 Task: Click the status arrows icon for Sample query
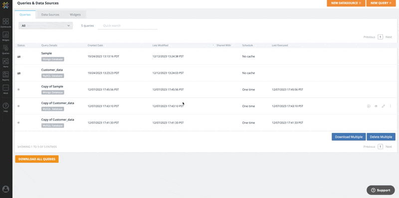19,57
